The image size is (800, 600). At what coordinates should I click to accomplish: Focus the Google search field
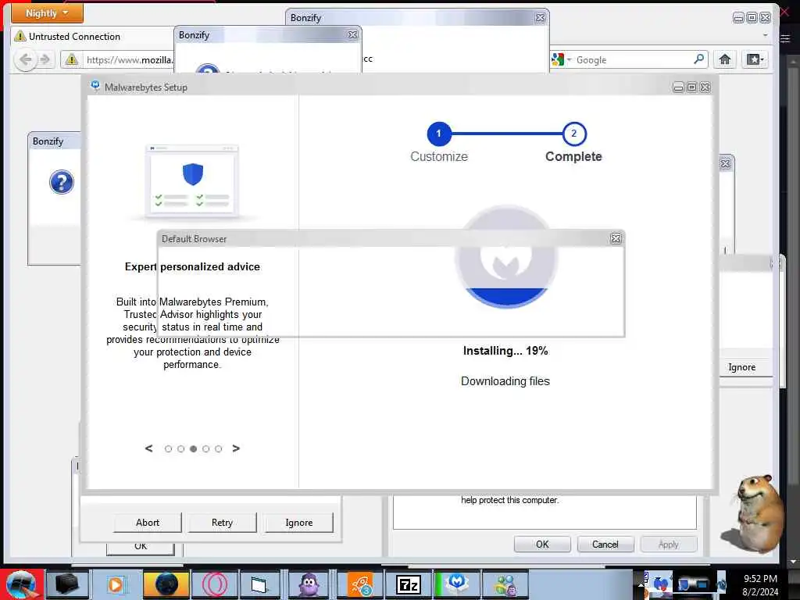coord(633,59)
